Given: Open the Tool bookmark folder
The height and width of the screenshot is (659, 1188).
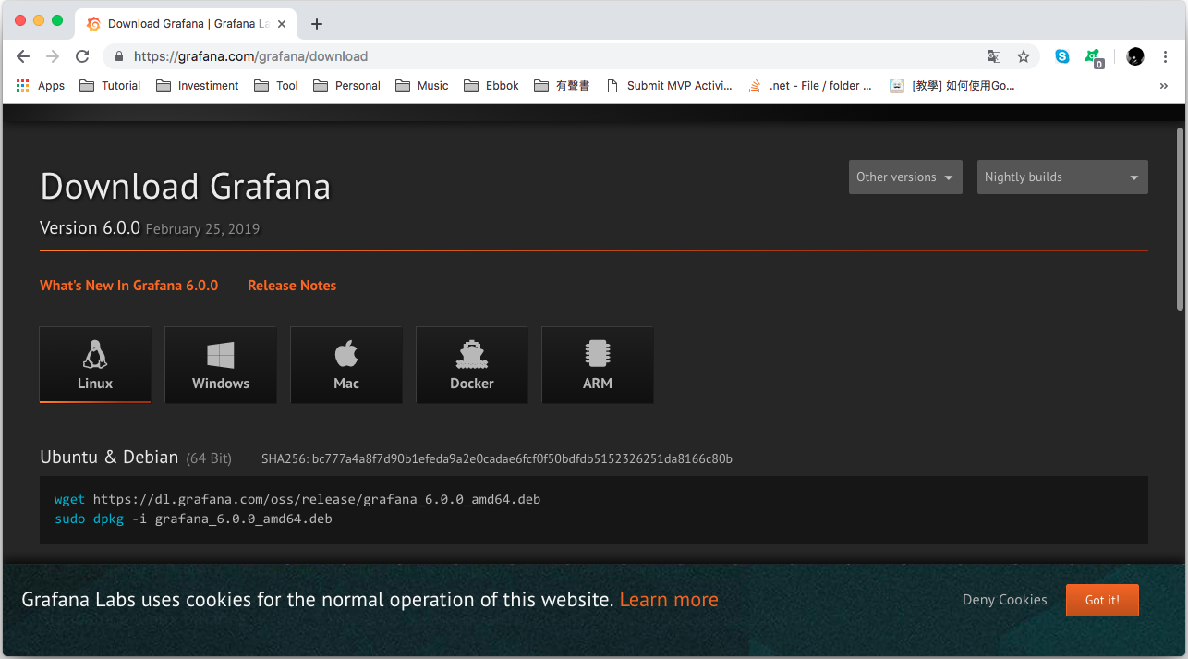Looking at the screenshot, I should 276,86.
